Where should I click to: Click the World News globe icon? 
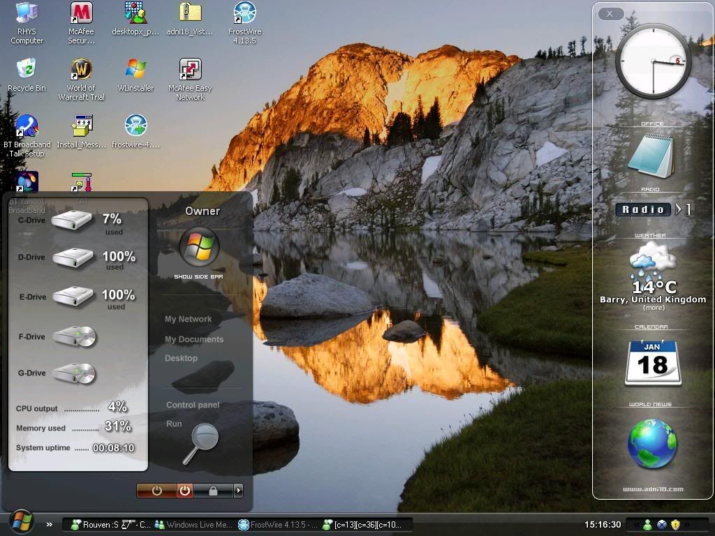[x=652, y=444]
